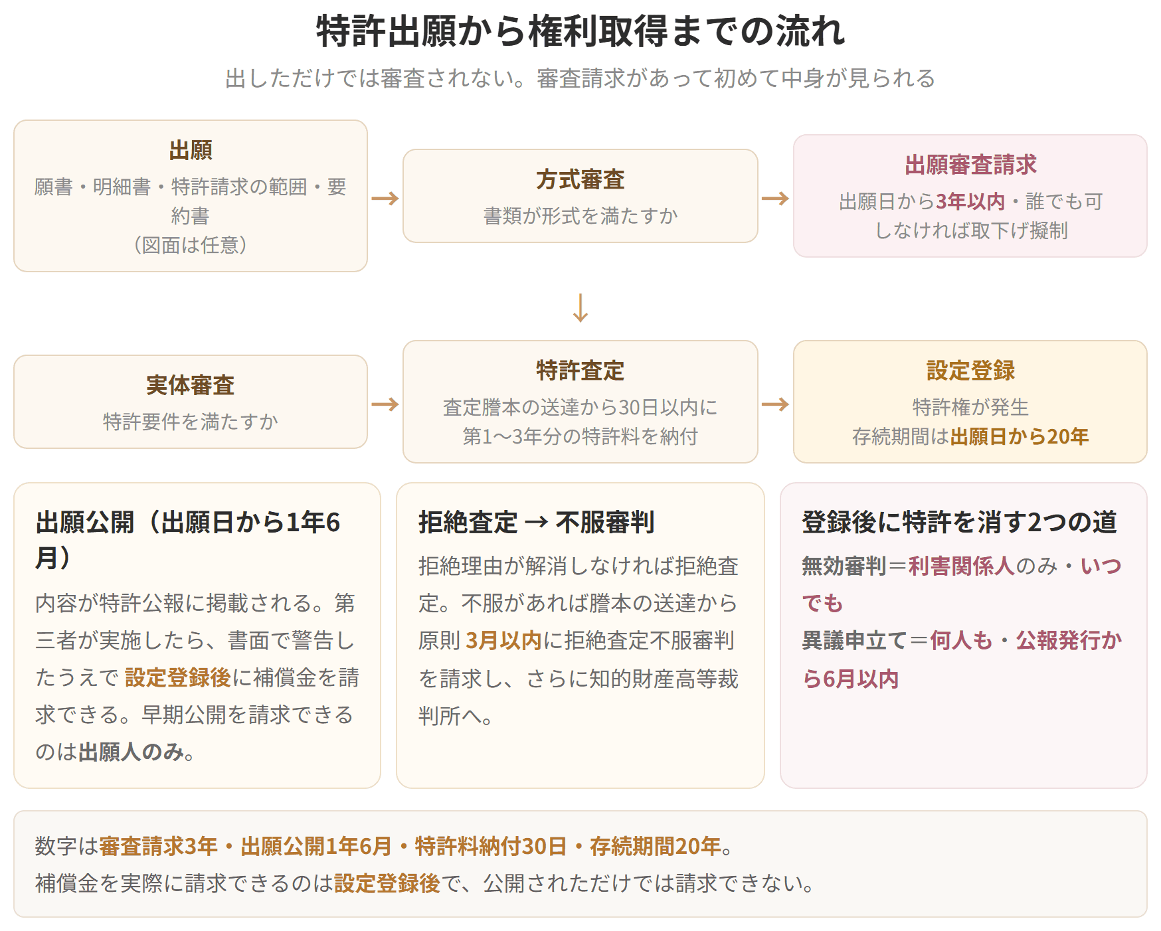The image size is (1161, 931).
Task: Select the line しなければ取下げ擬制
Action: click(970, 230)
